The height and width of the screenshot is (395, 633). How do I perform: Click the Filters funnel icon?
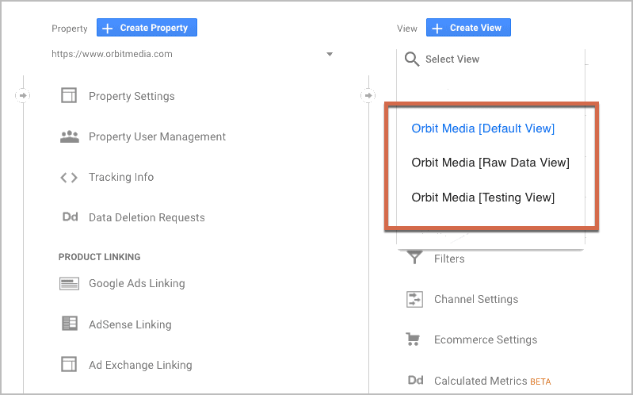coord(414,257)
